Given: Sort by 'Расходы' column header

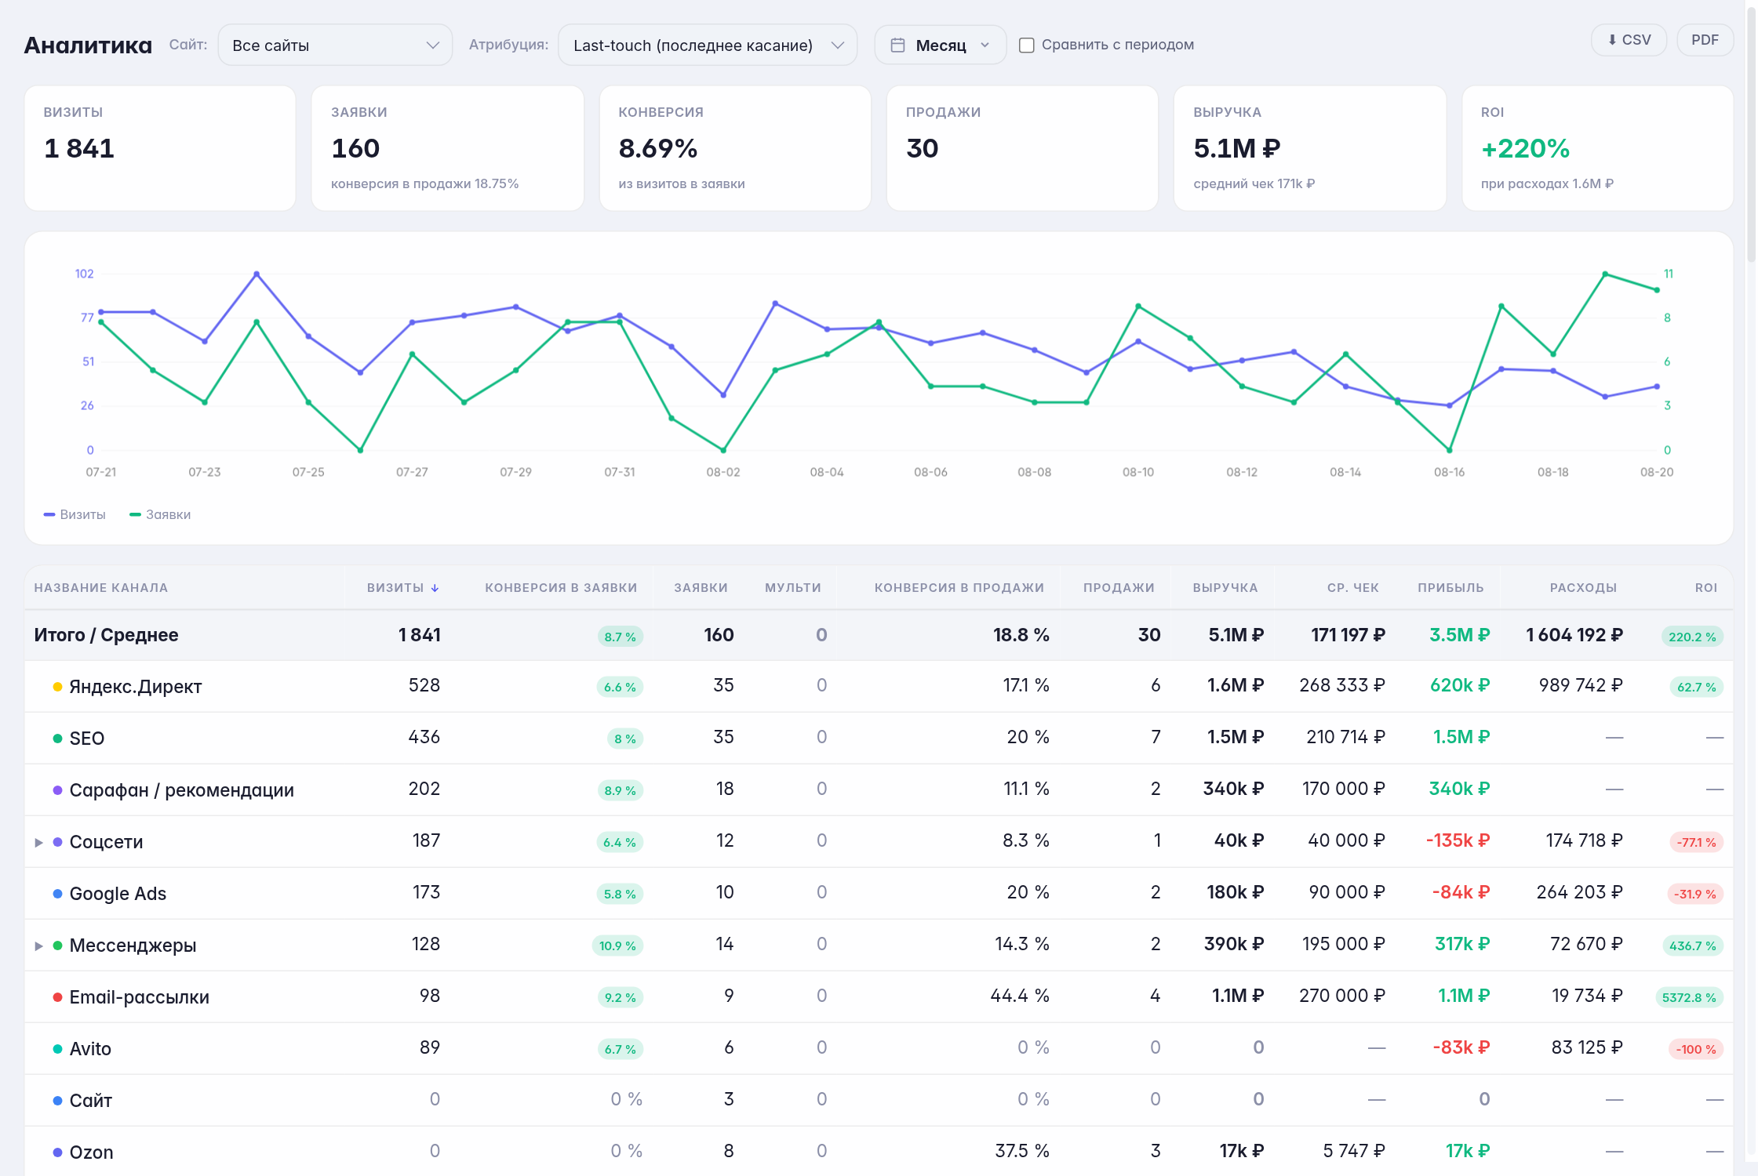Looking at the screenshot, I should 1583,588.
